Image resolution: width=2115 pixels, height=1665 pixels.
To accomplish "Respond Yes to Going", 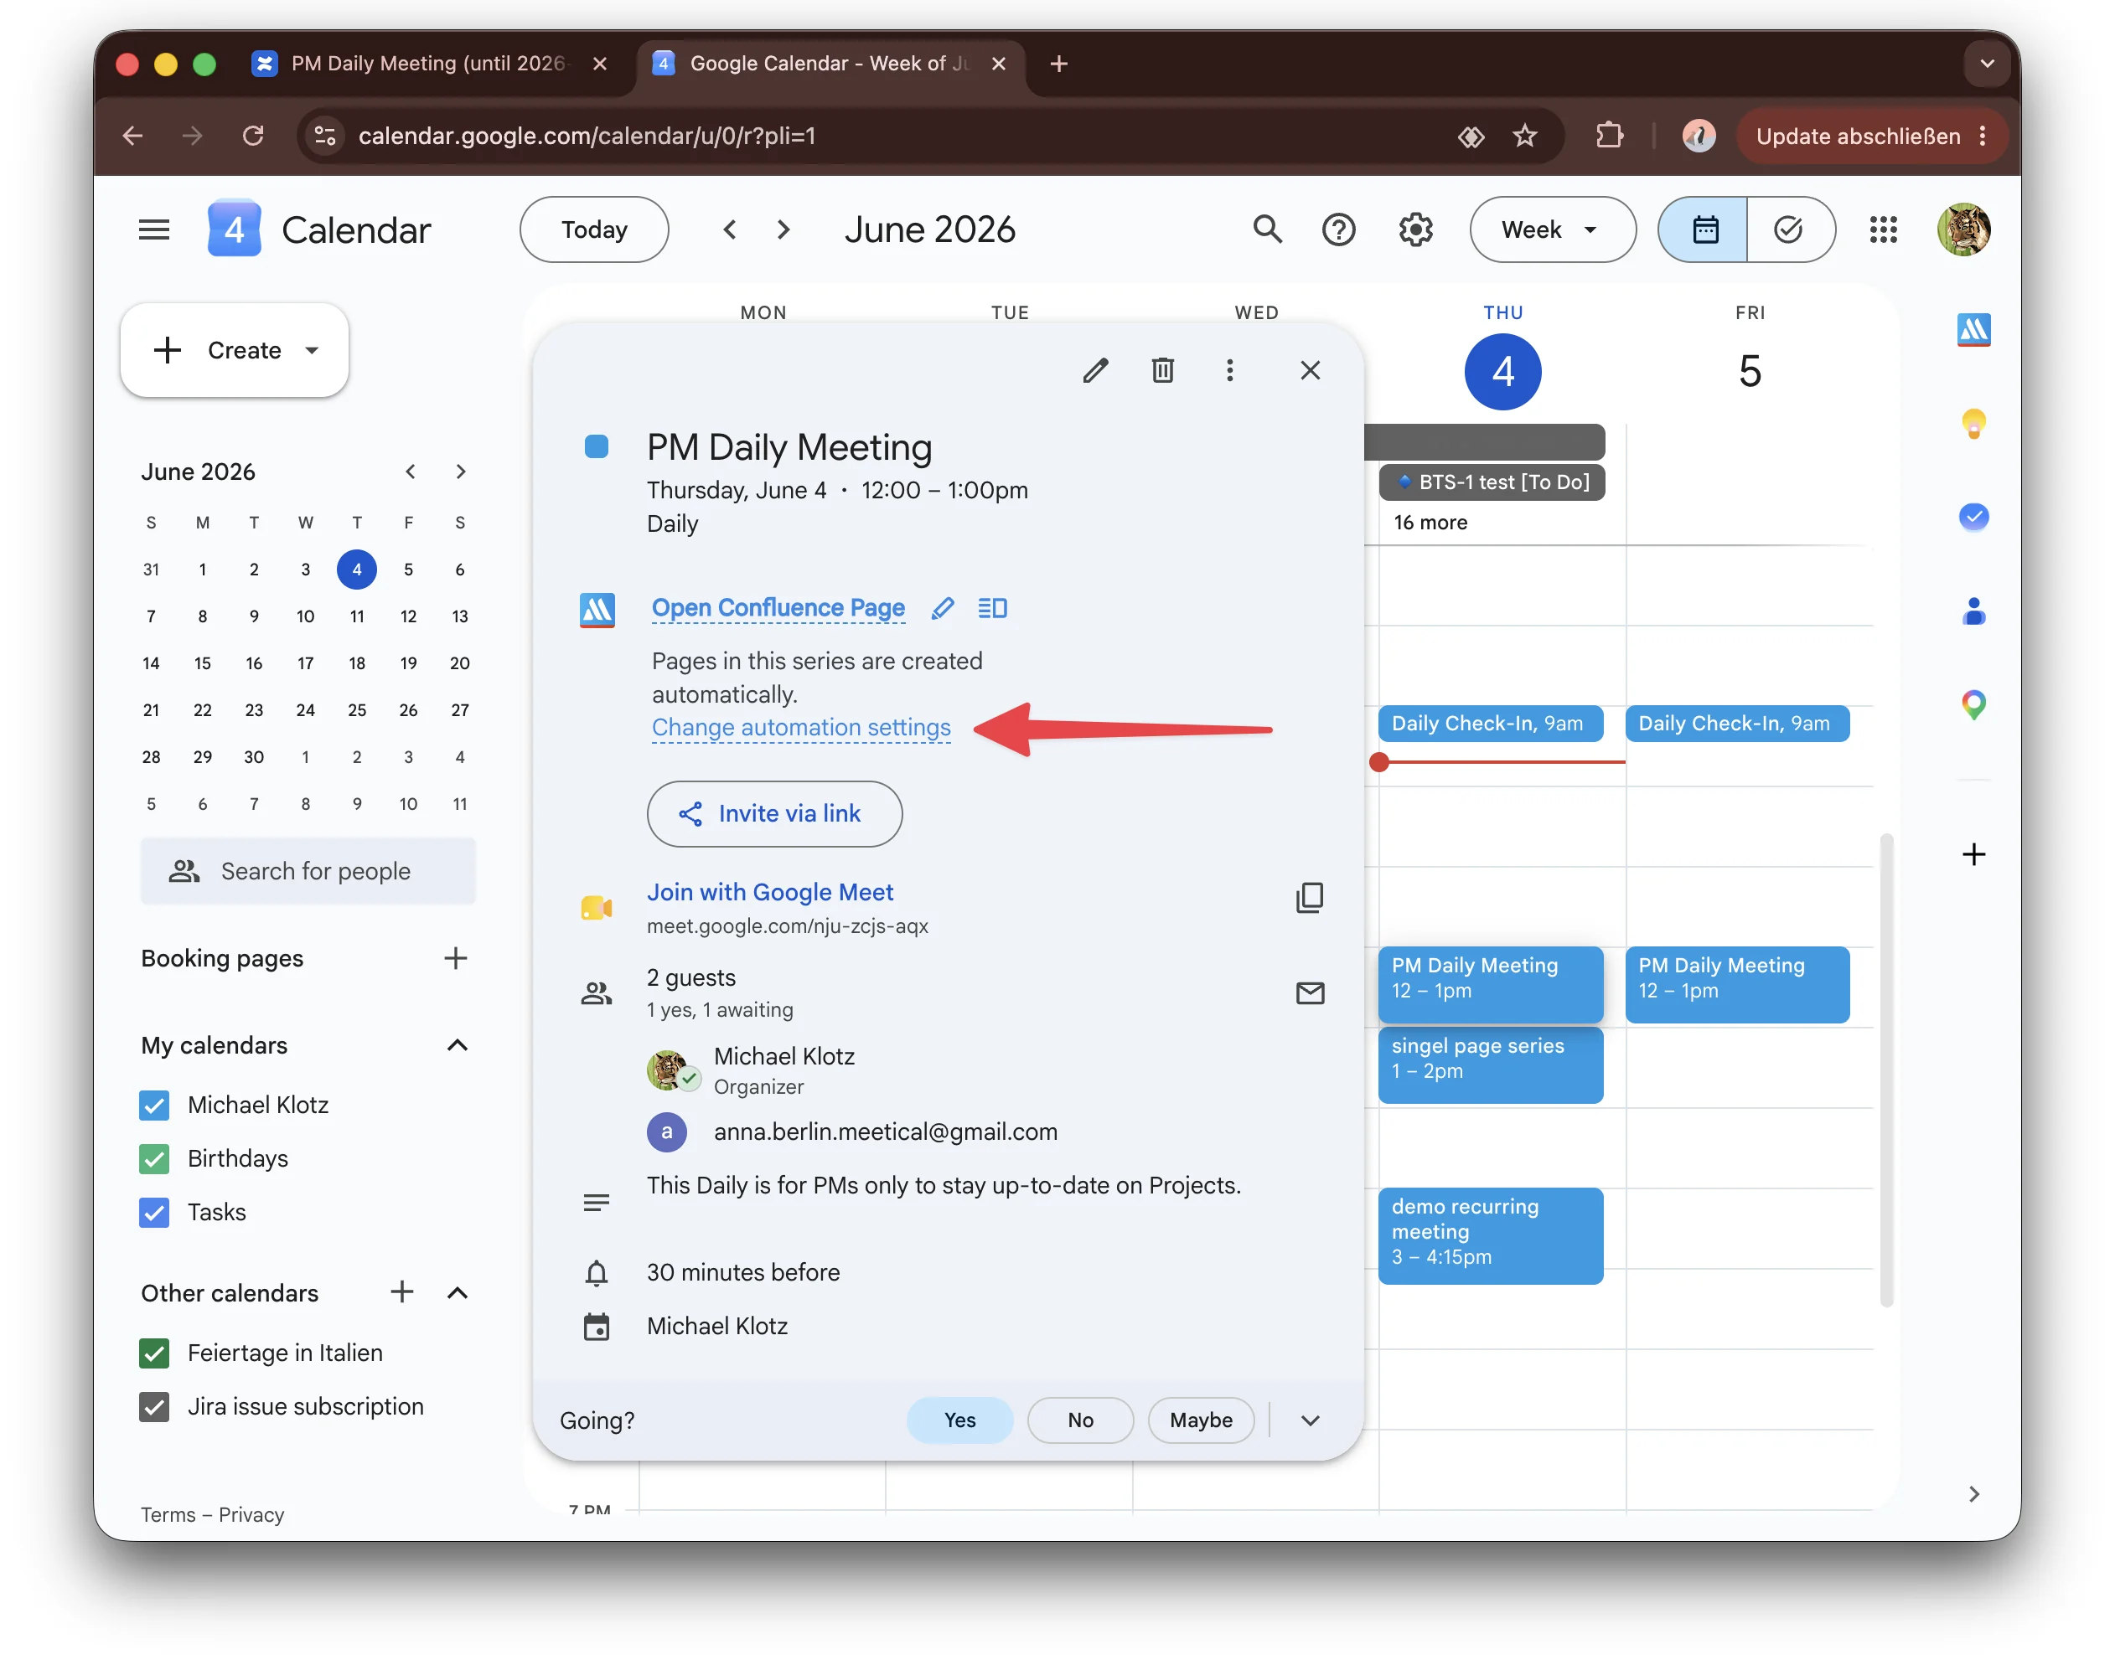I will click(x=959, y=1420).
